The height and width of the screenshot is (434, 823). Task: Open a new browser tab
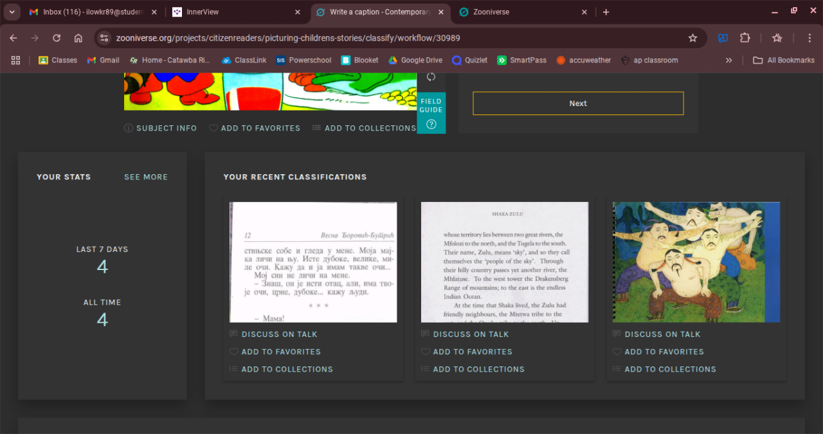tap(606, 12)
